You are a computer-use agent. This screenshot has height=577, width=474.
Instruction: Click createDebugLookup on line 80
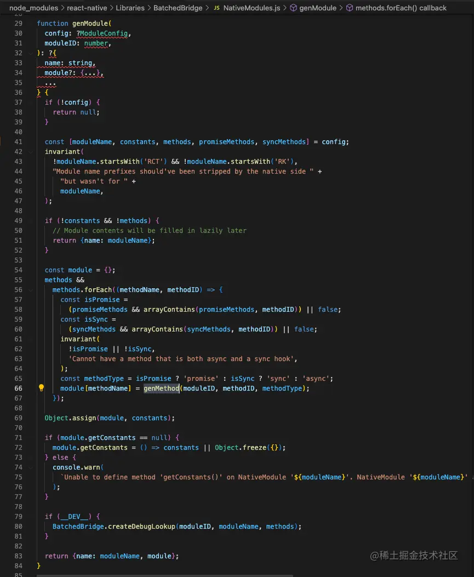click(142, 527)
